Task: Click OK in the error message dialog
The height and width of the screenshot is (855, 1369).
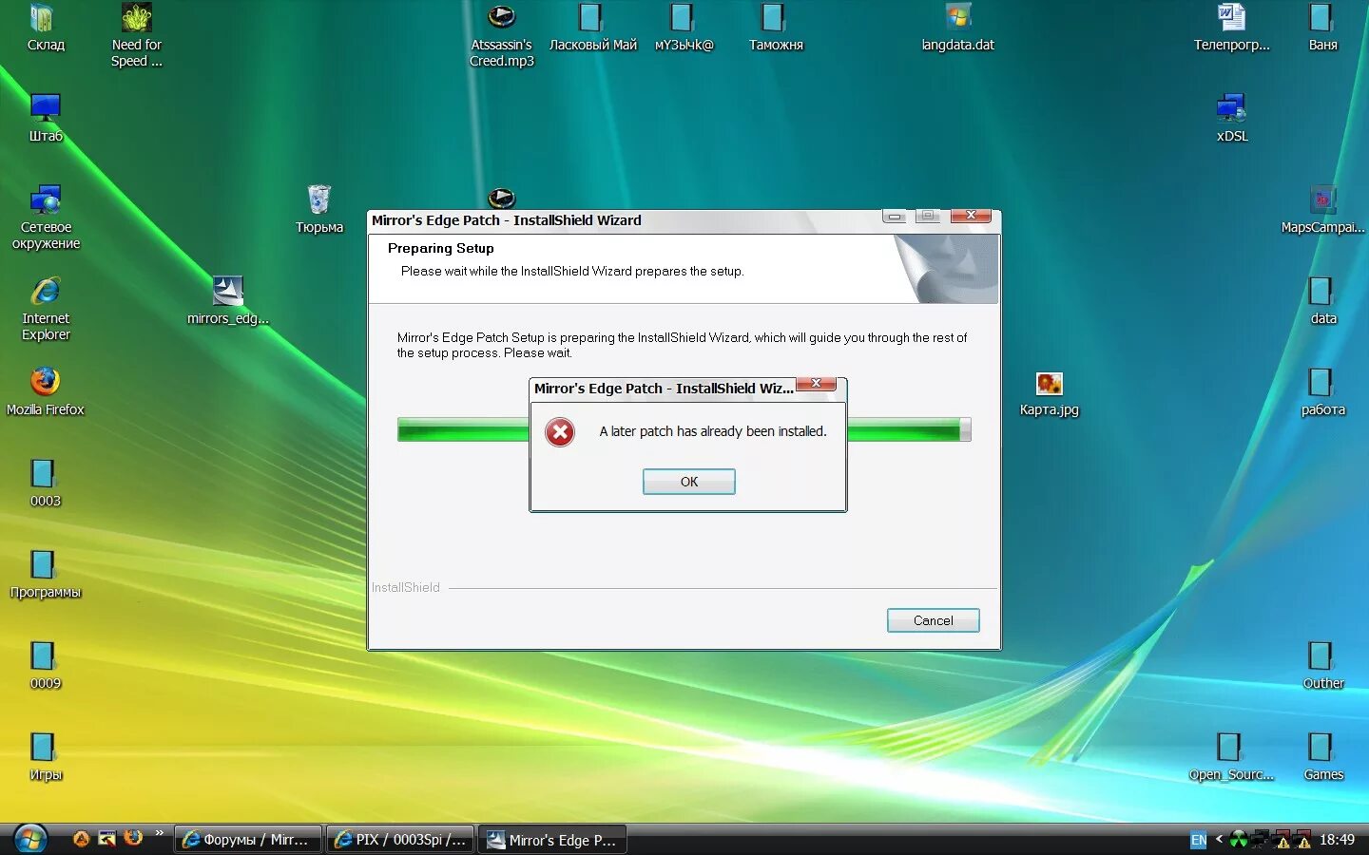Action: point(688,482)
